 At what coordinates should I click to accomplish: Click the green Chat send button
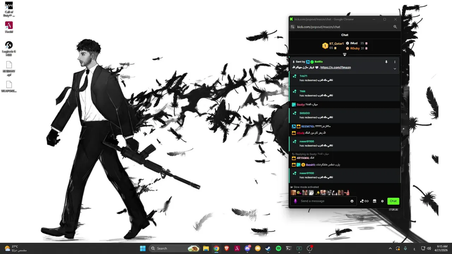pos(393,201)
